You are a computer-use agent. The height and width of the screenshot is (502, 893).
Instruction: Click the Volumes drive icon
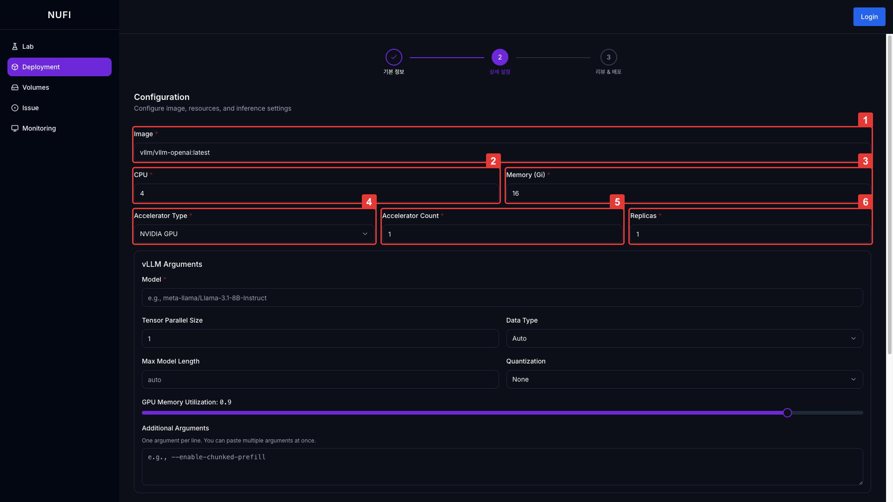coord(15,87)
